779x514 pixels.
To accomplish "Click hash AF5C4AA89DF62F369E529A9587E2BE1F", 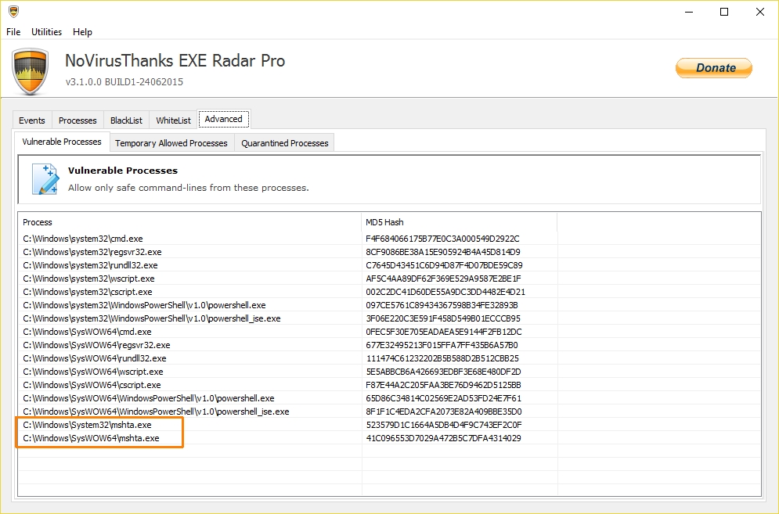I will (x=444, y=279).
